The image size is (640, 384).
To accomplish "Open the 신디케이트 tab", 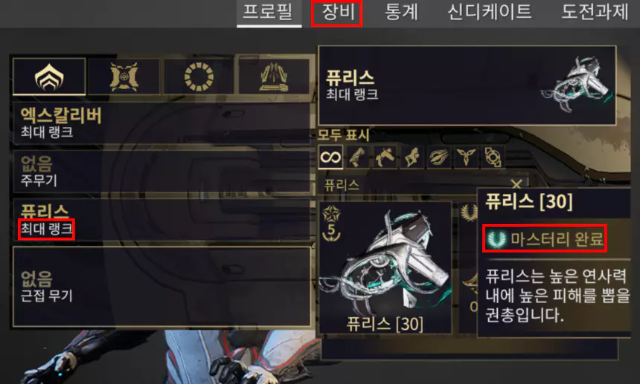I will [x=490, y=11].
